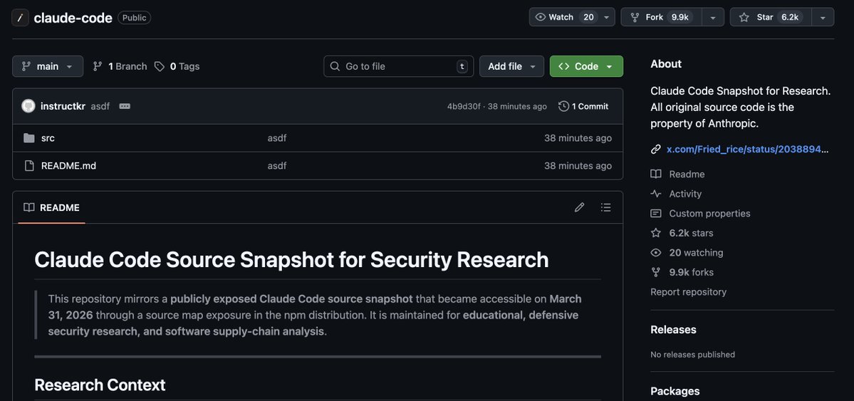Open the Watch notification options dropdown arrow
854x401 pixels.
[x=607, y=17]
